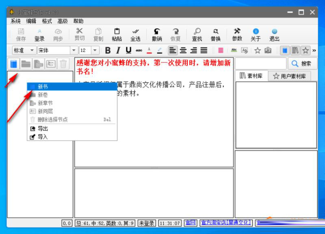Open the 帮助 menu

78,21
